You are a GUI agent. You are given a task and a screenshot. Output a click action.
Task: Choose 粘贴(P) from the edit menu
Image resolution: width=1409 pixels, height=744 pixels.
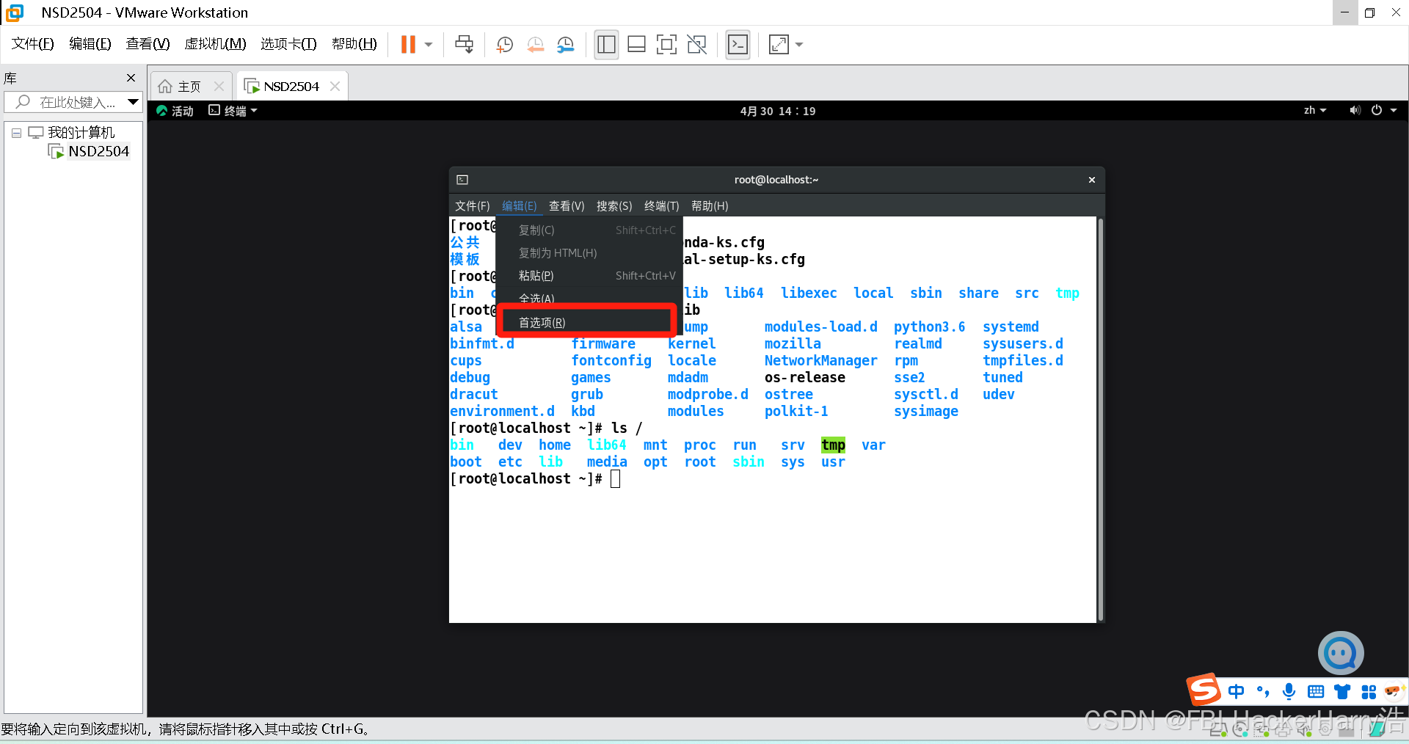(590, 276)
